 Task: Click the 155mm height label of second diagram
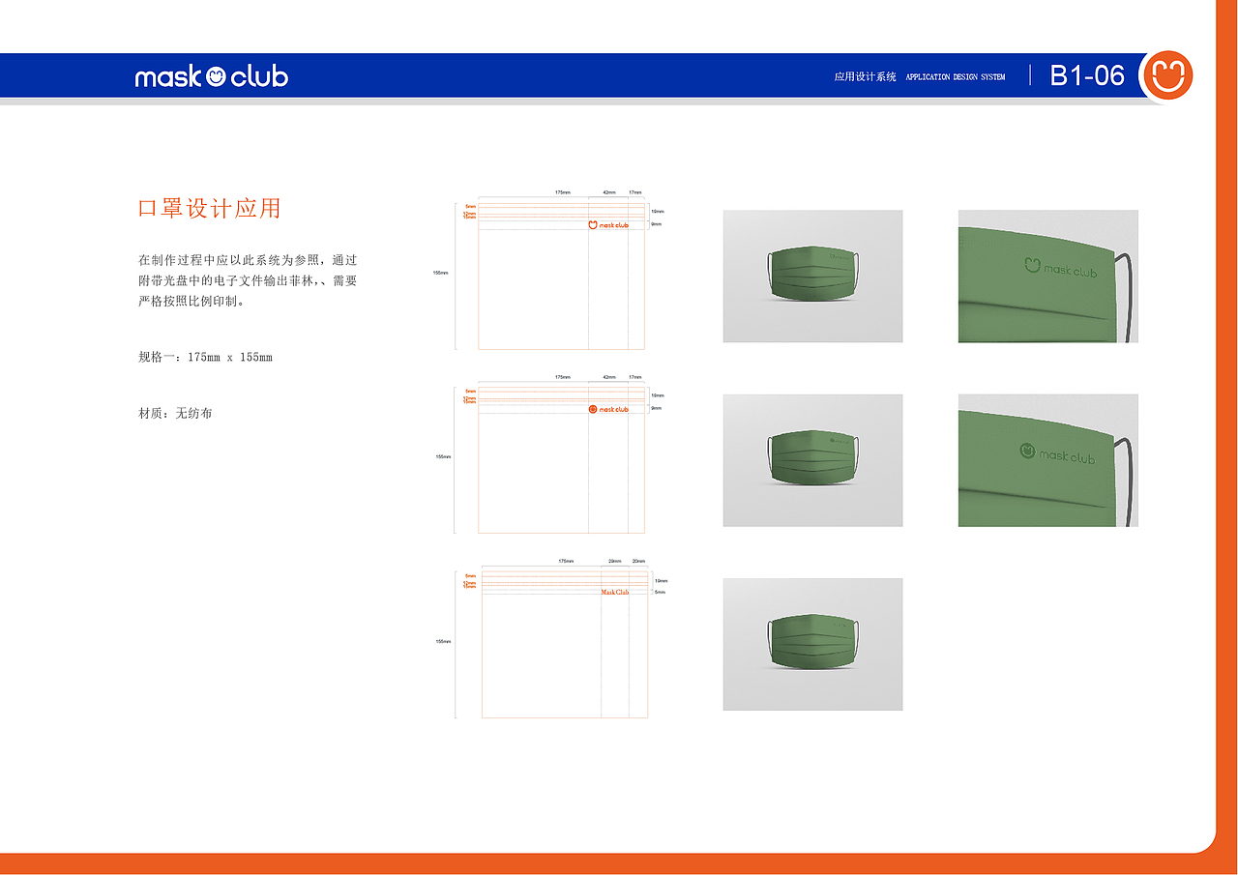click(x=442, y=456)
